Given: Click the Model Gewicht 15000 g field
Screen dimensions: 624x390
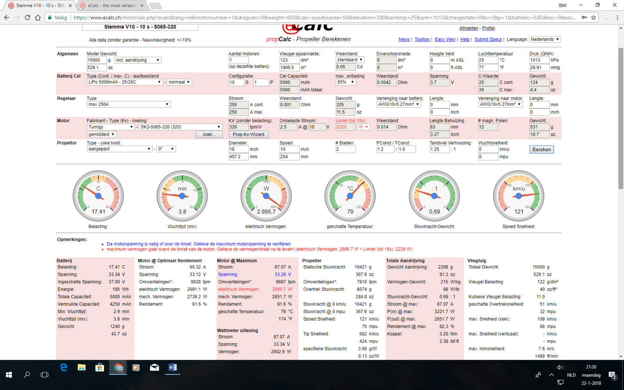Looking at the screenshot, I should click(96, 60).
